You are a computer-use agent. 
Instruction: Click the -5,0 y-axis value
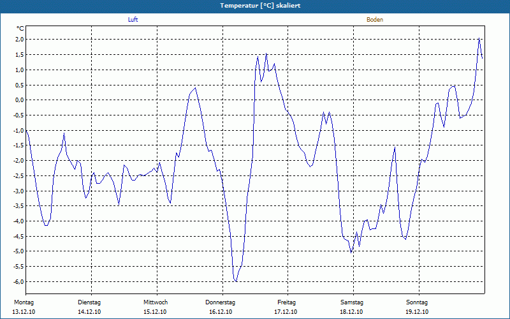[19, 251]
